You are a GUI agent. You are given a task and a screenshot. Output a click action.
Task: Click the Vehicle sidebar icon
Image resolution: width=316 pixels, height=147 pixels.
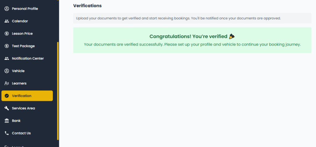[x=7, y=71]
